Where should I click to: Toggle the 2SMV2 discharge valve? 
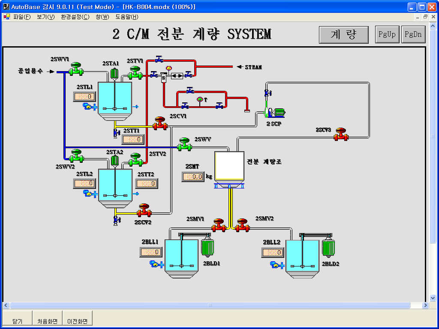click(242, 225)
